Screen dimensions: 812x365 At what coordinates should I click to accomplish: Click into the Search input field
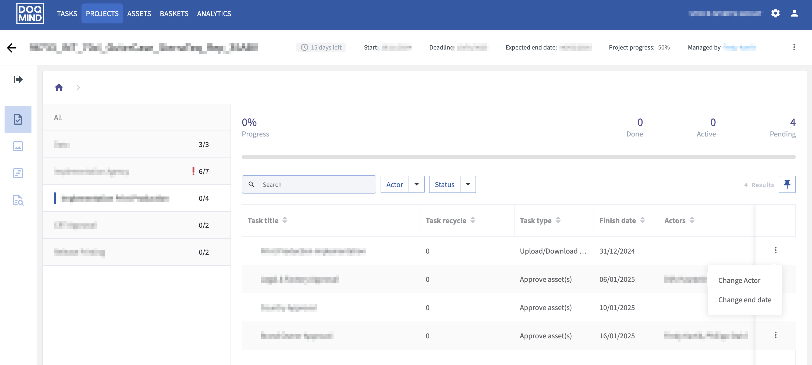pos(315,184)
